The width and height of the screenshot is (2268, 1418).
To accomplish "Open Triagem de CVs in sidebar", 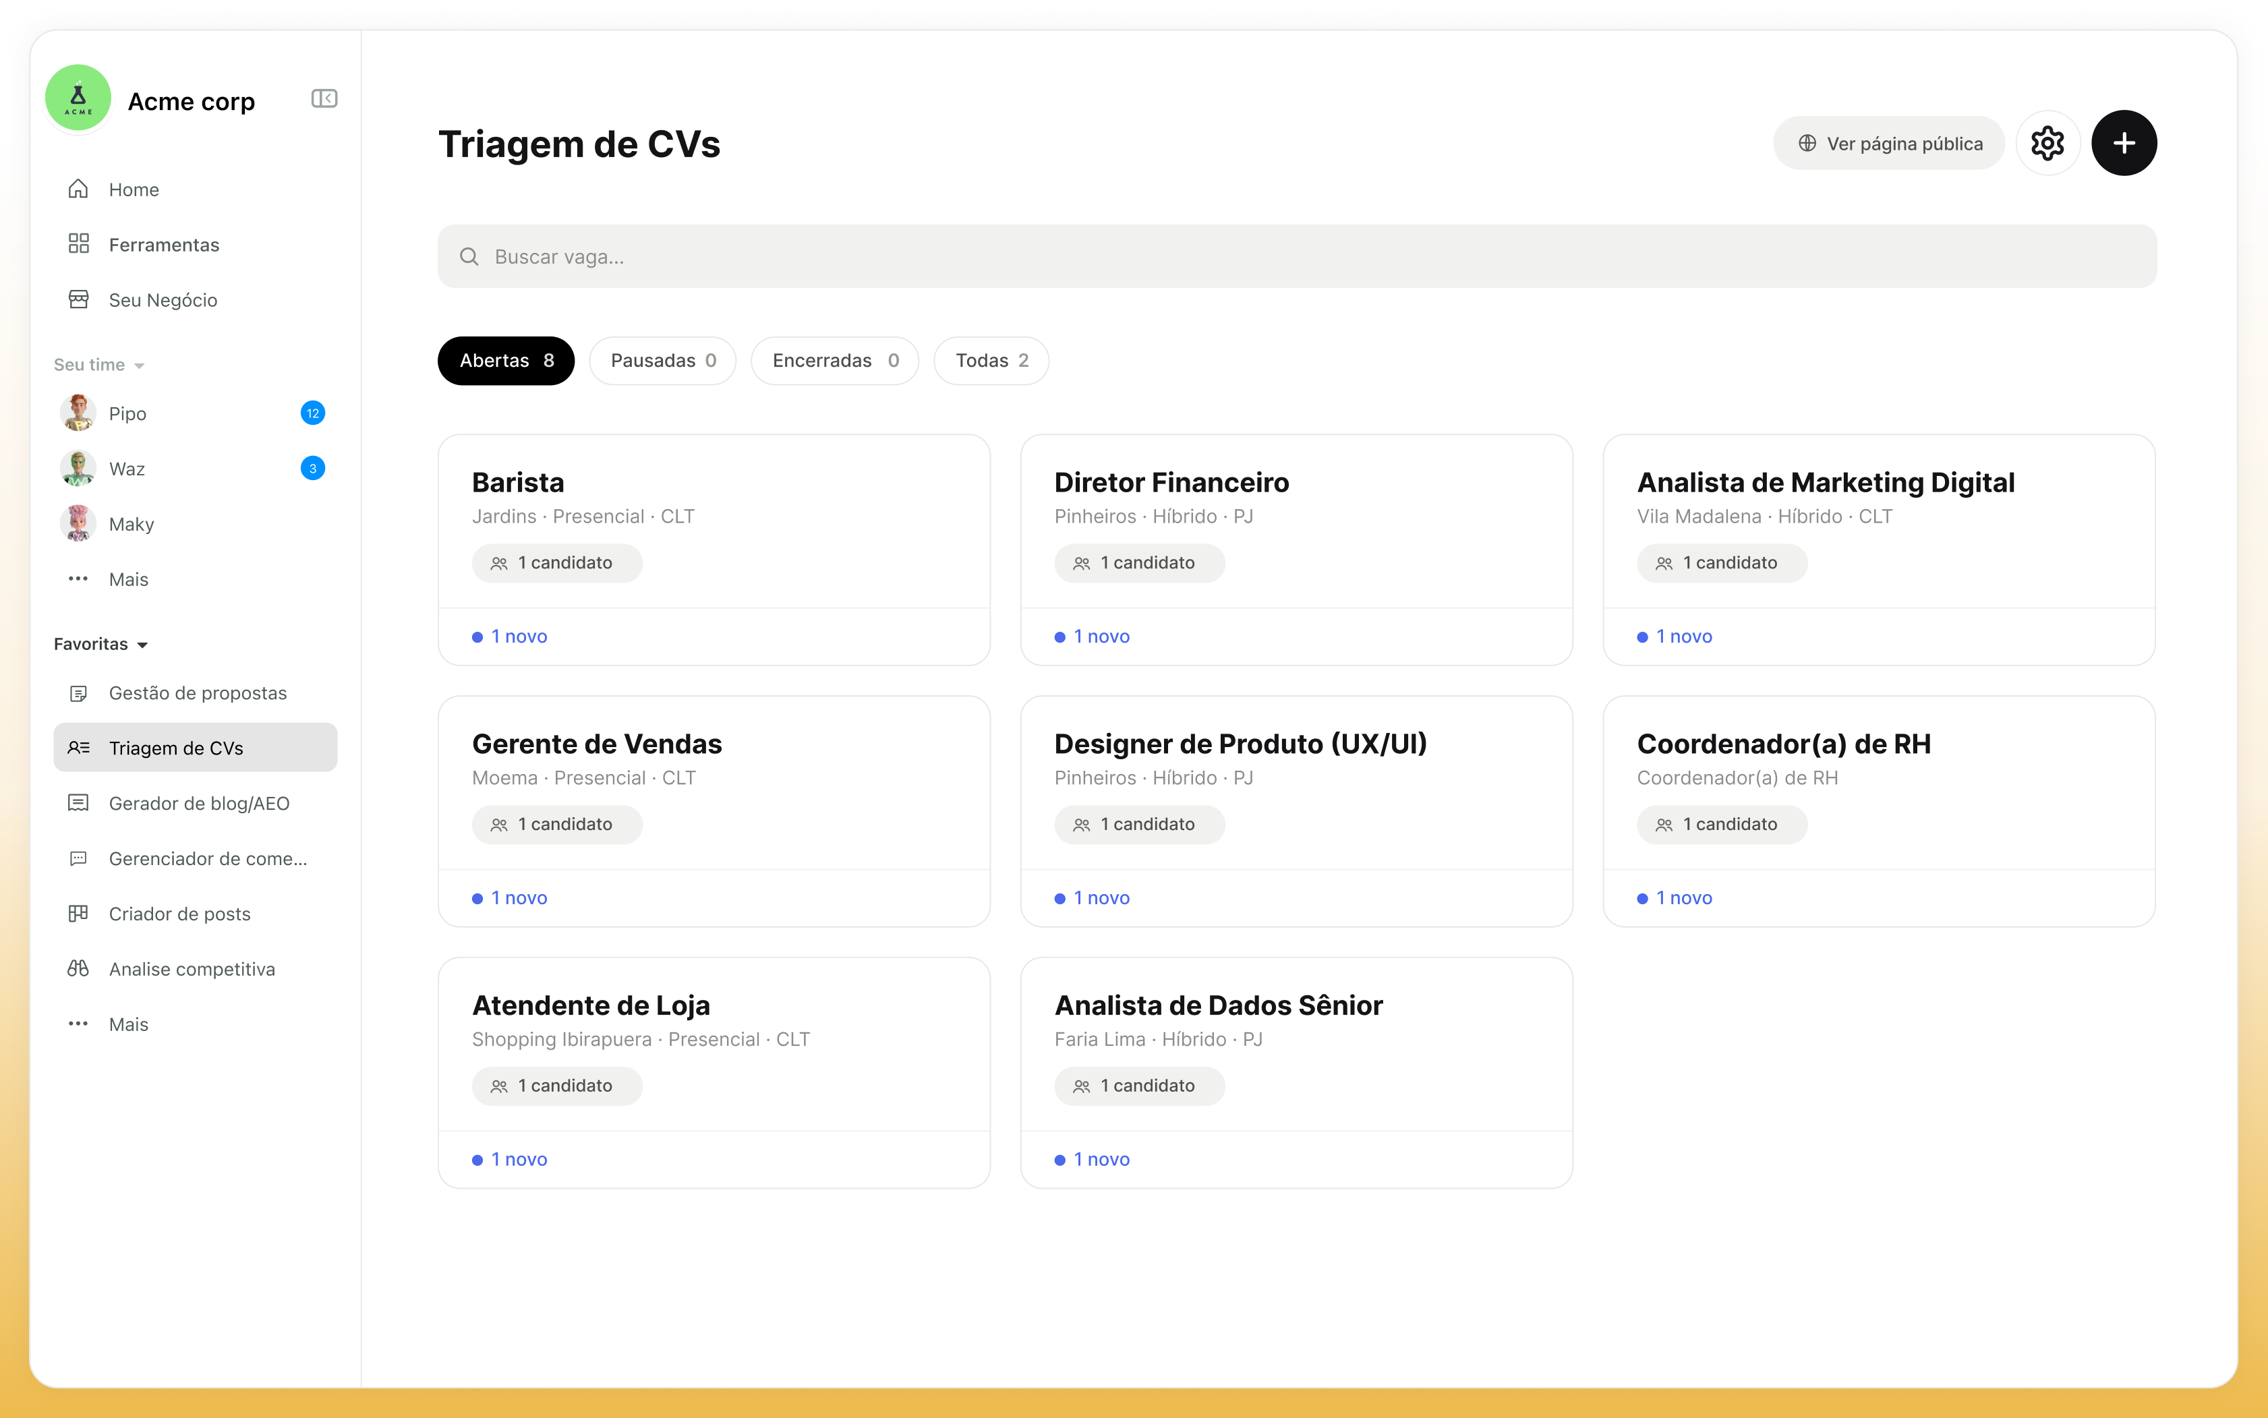I will coord(195,748).
